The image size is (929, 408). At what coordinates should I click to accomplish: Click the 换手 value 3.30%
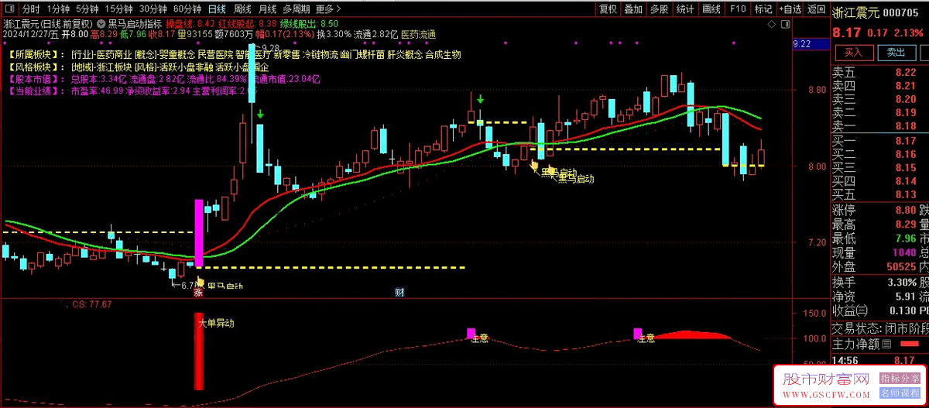tap(902, 282)
